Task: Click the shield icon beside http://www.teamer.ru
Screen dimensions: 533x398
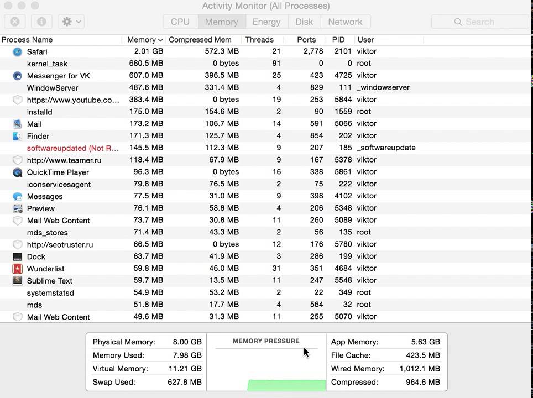Action: (17, 160)
